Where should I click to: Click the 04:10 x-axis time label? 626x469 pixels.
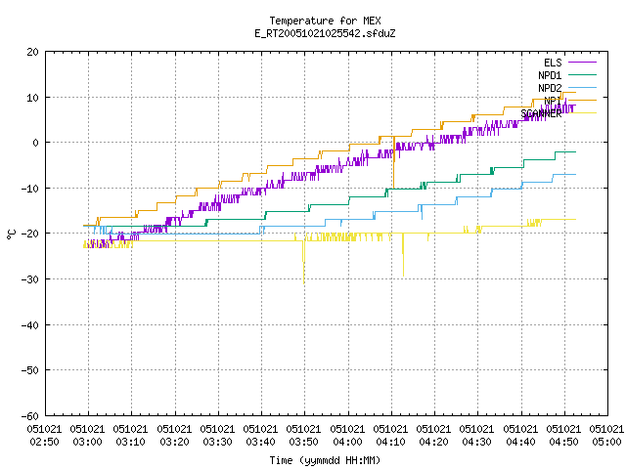[x=391, y=442]
